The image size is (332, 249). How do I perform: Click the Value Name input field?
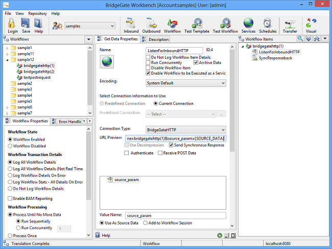[175, 215]
